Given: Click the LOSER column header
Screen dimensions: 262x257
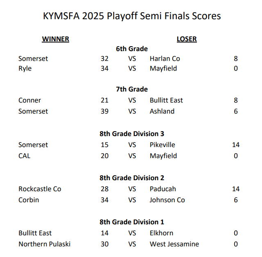Looking at the screenshot, I should (187, 39).
